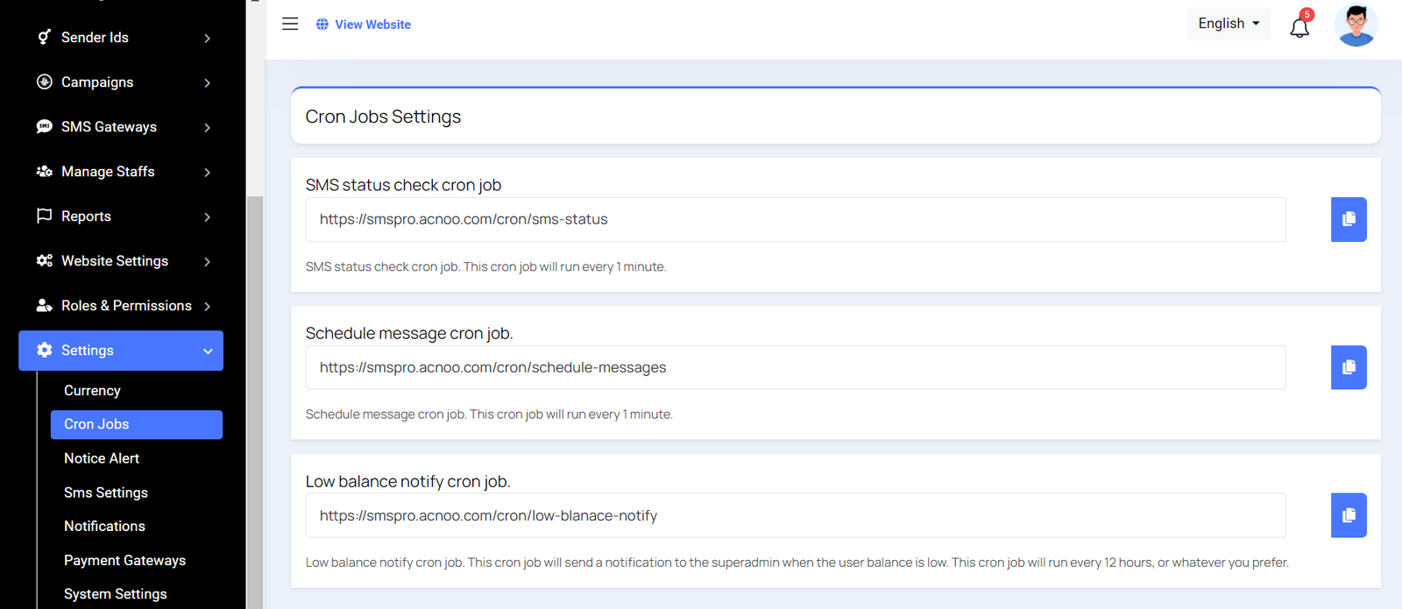Open the Campaigns menu label

click(x=97, y=81)
